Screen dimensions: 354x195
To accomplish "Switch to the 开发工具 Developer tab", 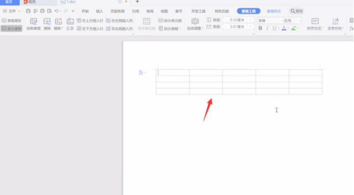I will point(198,11).
